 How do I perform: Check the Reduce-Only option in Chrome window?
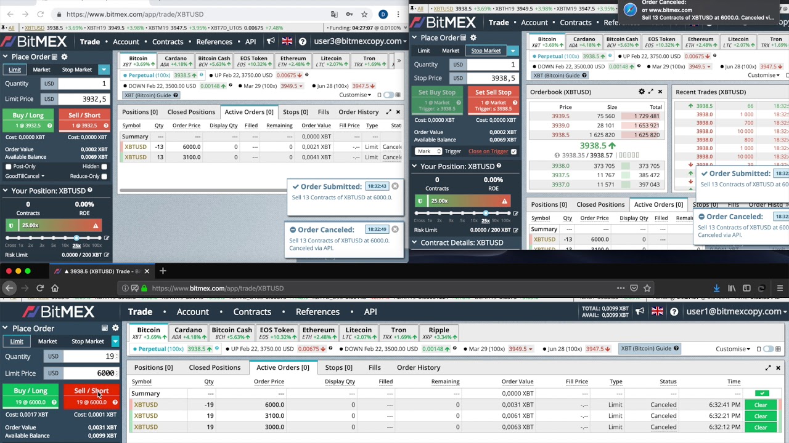104,177
